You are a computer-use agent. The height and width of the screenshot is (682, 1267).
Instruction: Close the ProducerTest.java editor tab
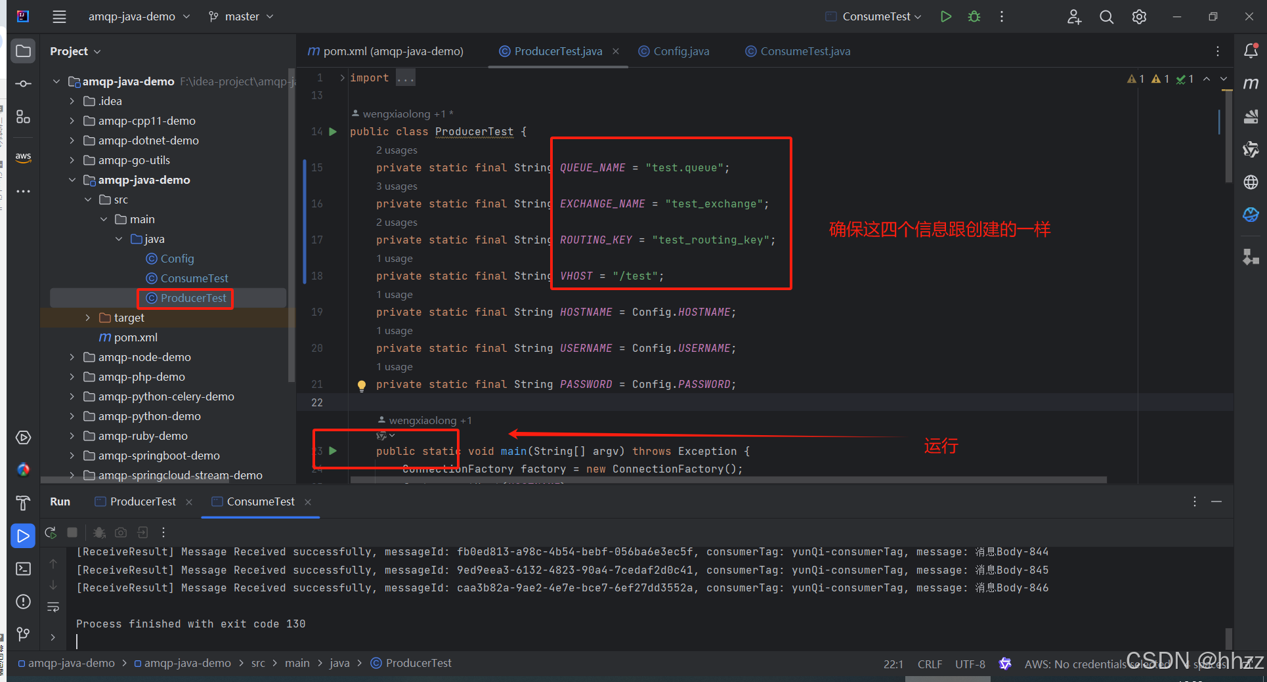click(616, 51)
